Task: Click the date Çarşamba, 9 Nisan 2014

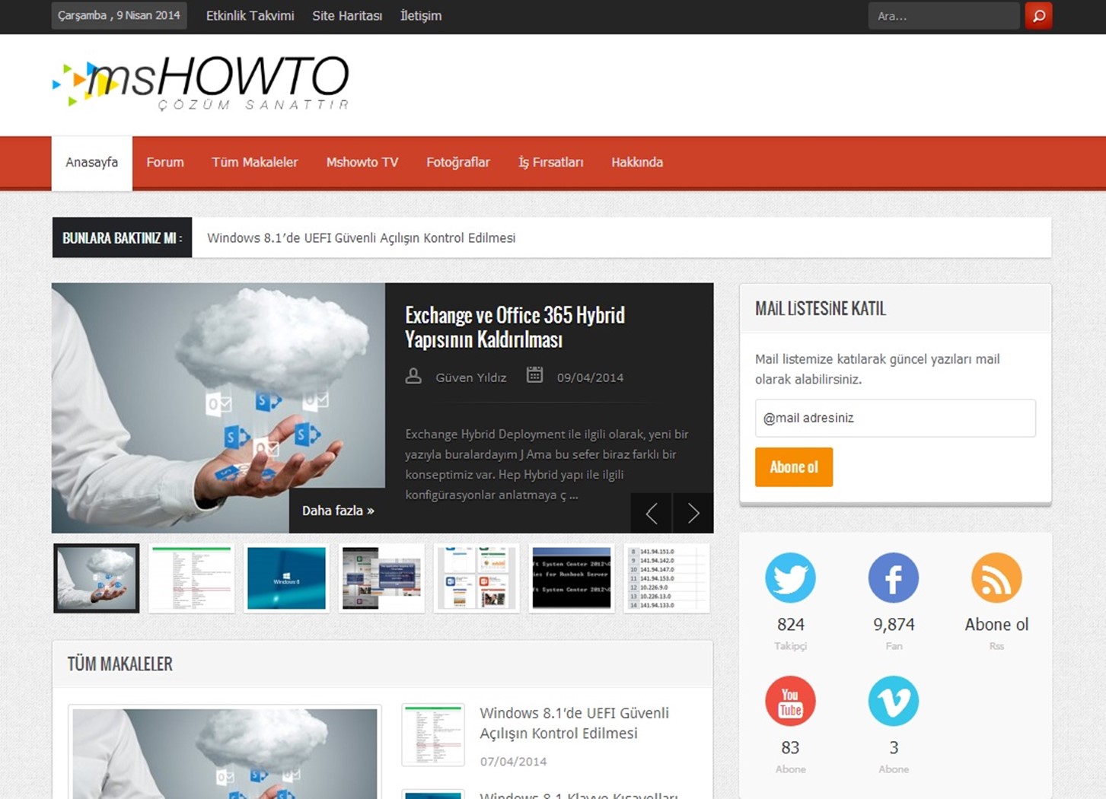Action: [119, 15]
